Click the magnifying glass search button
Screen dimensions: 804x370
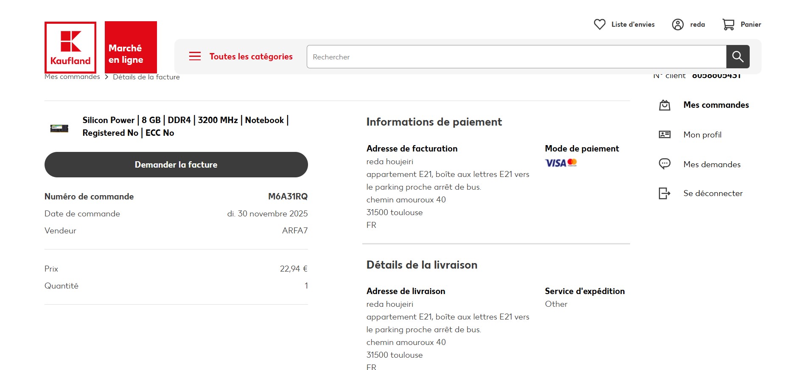737,57
